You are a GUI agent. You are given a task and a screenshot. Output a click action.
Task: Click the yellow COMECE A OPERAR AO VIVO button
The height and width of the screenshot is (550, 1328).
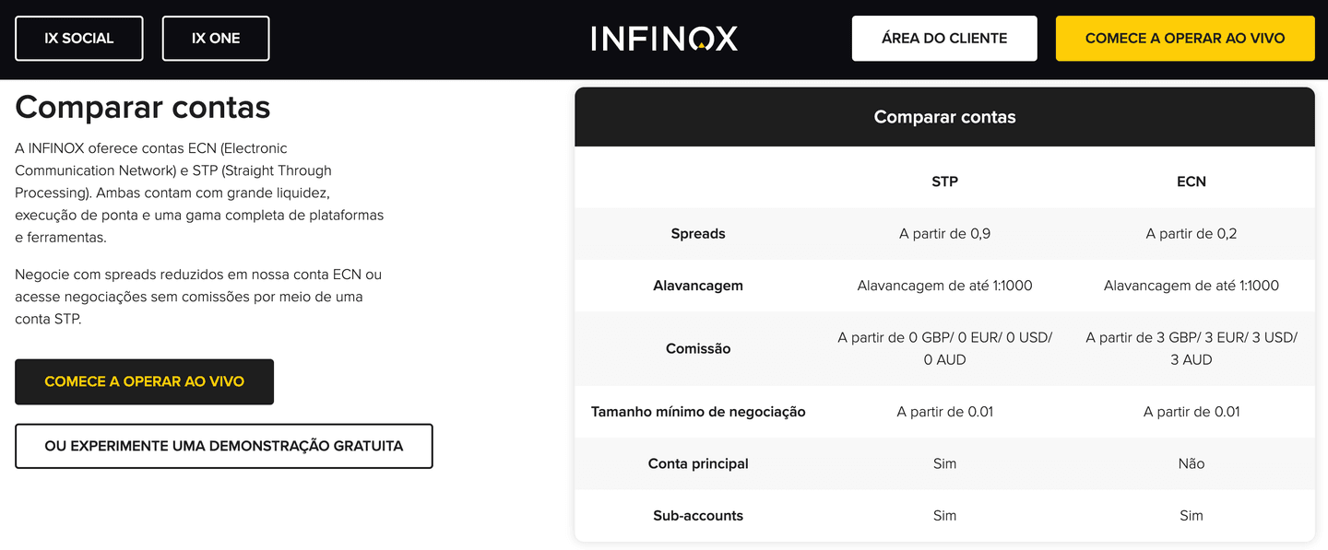pyautogui.click(x=1184, y=38)
